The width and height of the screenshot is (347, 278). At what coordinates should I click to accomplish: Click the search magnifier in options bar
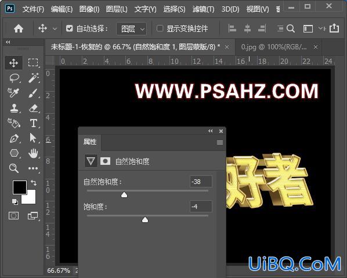291,29
